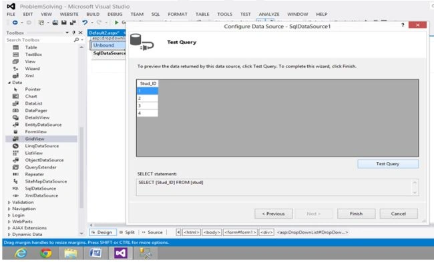434x262 pixels.
Task: Select the GridView control icon
Action: (x=16, y=139)
